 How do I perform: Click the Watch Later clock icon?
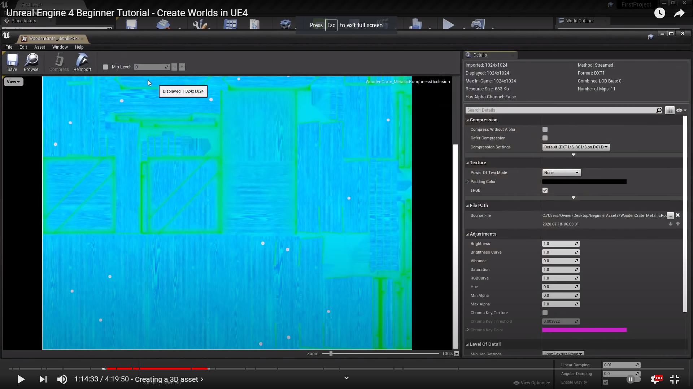pos(659,13)
